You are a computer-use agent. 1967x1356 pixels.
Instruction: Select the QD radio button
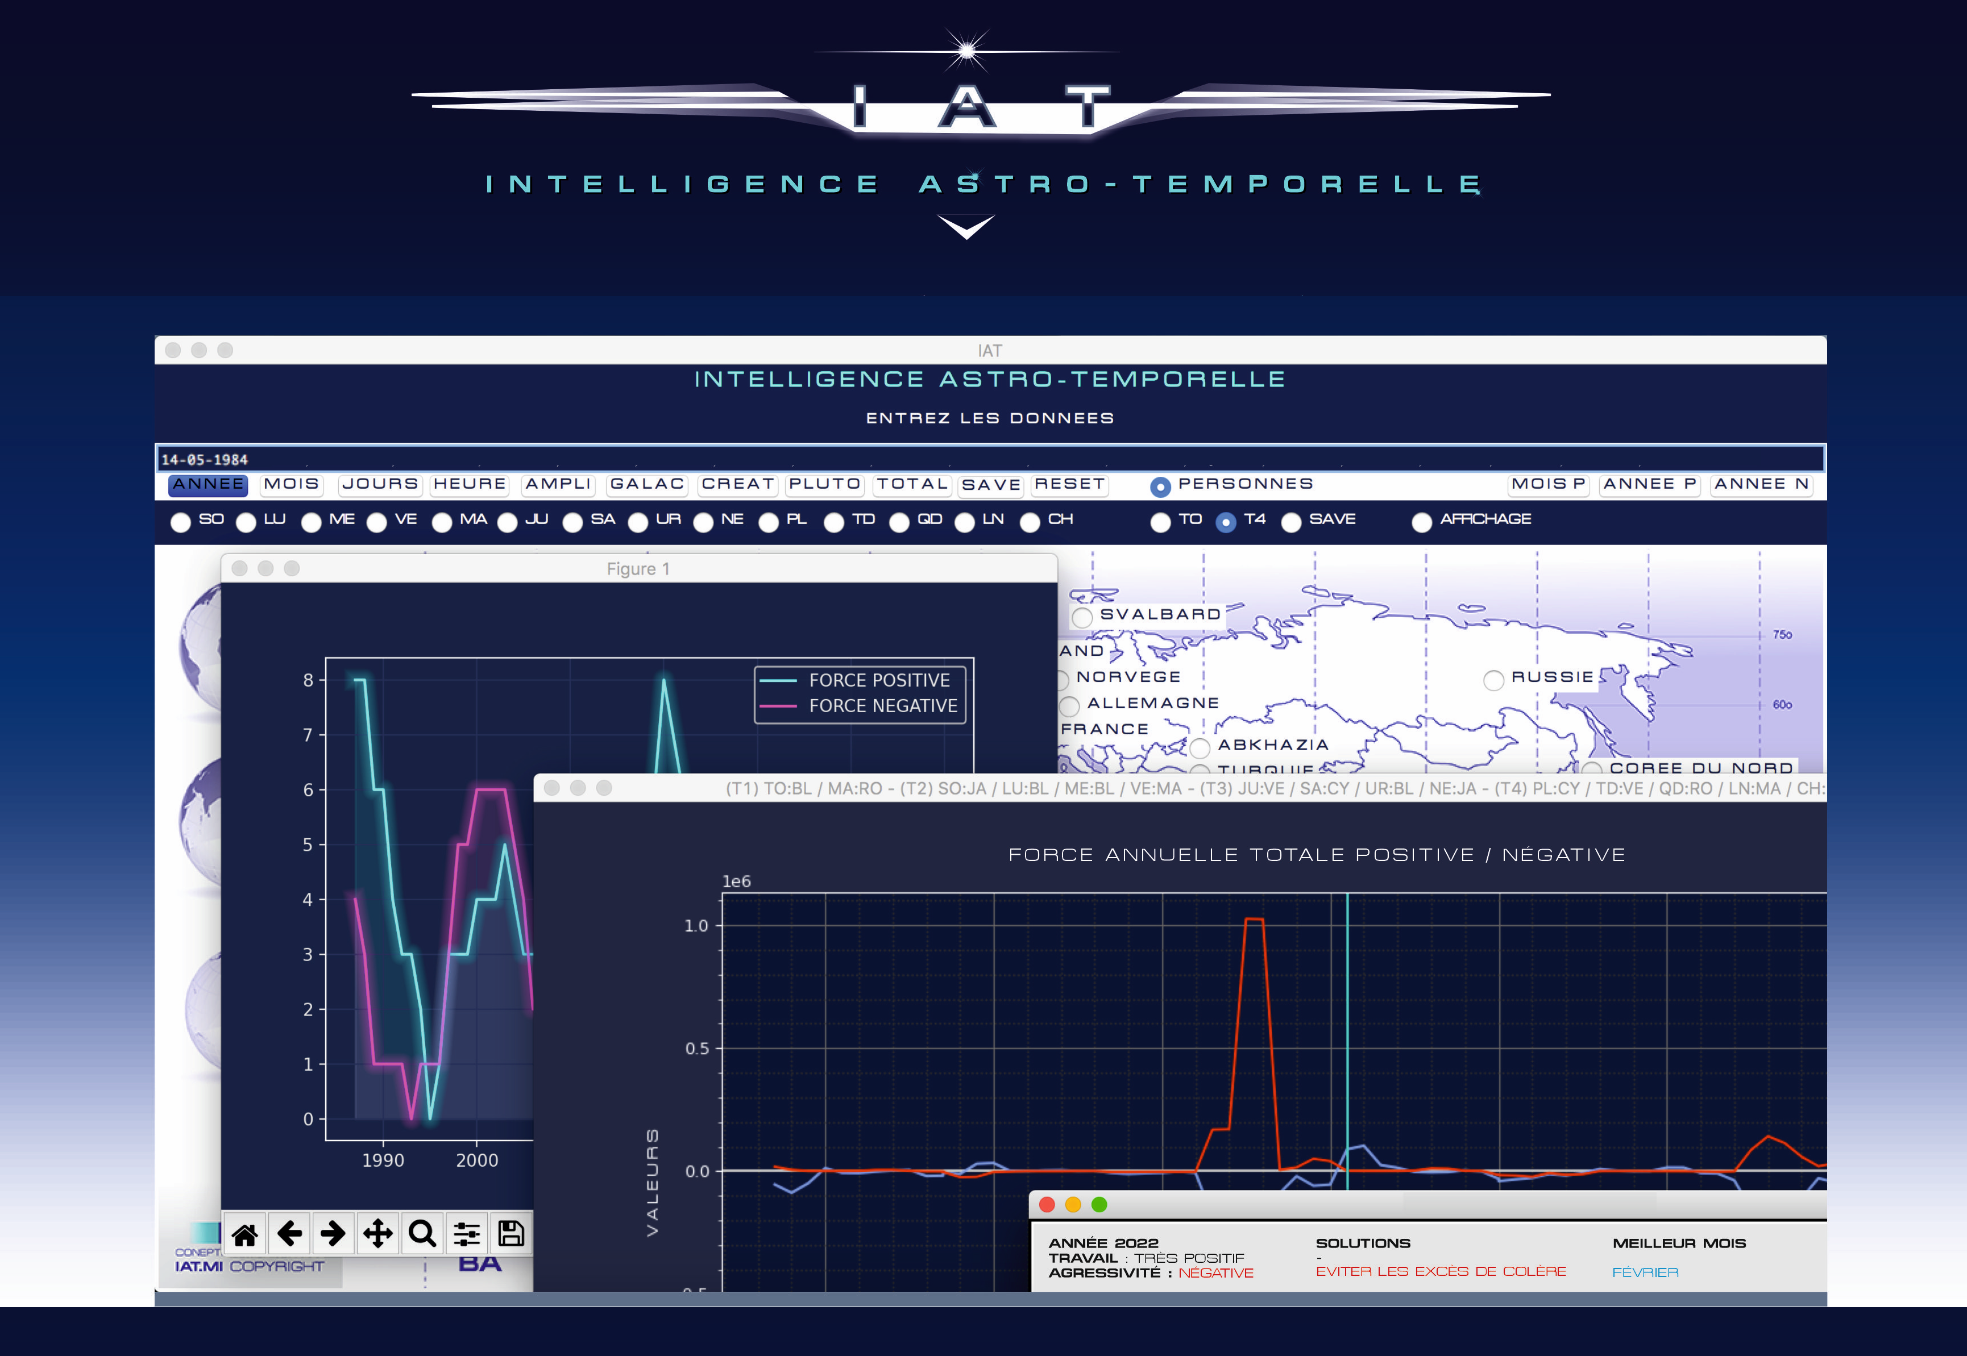[x=899, y=522]
